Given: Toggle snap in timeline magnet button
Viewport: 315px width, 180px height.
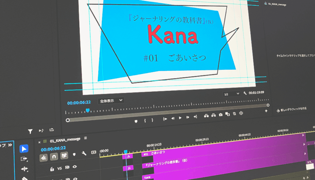Looking at the screenshot, I should point(54,156).
